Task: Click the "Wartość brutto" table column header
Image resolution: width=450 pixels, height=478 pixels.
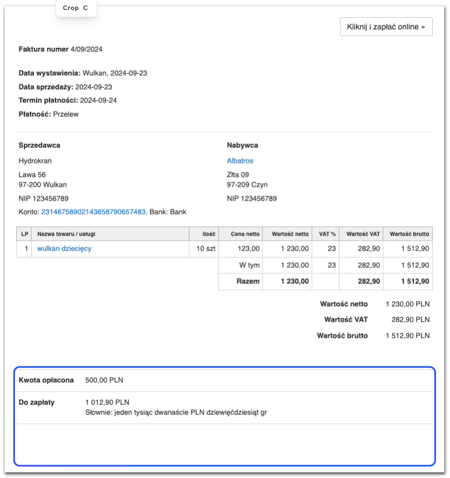Action: point(409,234)
